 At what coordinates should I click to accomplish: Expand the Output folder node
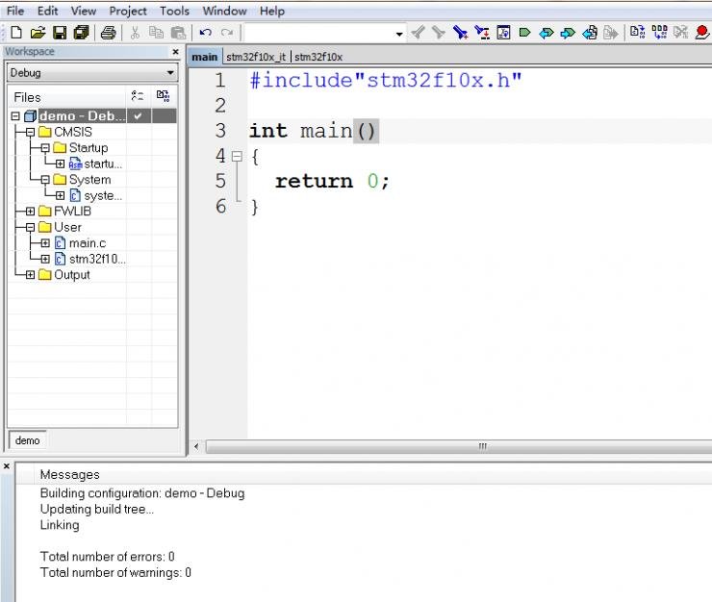click(30, 275)
